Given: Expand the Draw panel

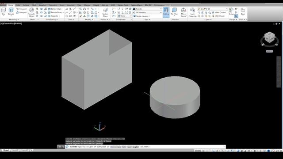Looking at the screenshot, I should (71, 19).
